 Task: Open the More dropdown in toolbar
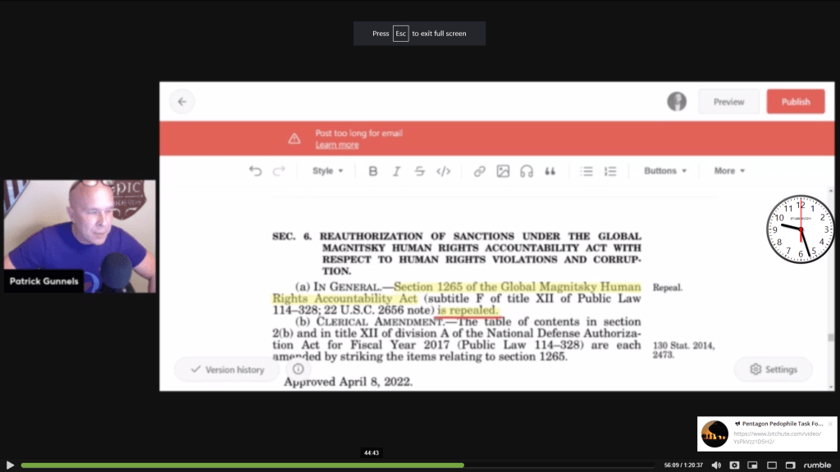point(729,171)
